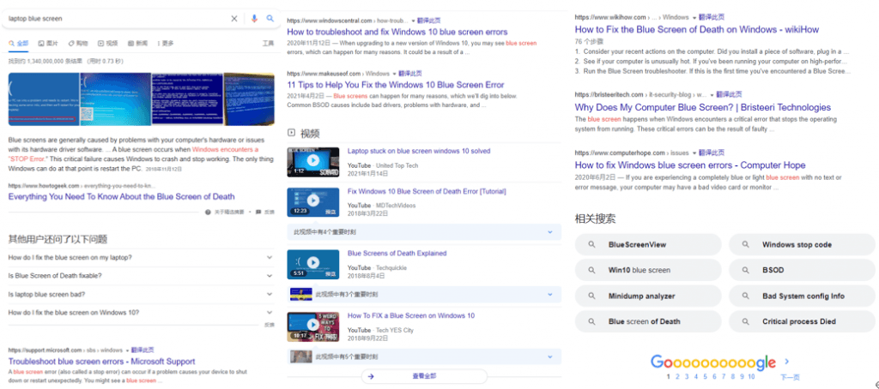Image resolution: width=879 pixels, height=389 pixels.
Task: Click 翻译此页 beside makeuseof.com
Action: [x=410, y=74]
